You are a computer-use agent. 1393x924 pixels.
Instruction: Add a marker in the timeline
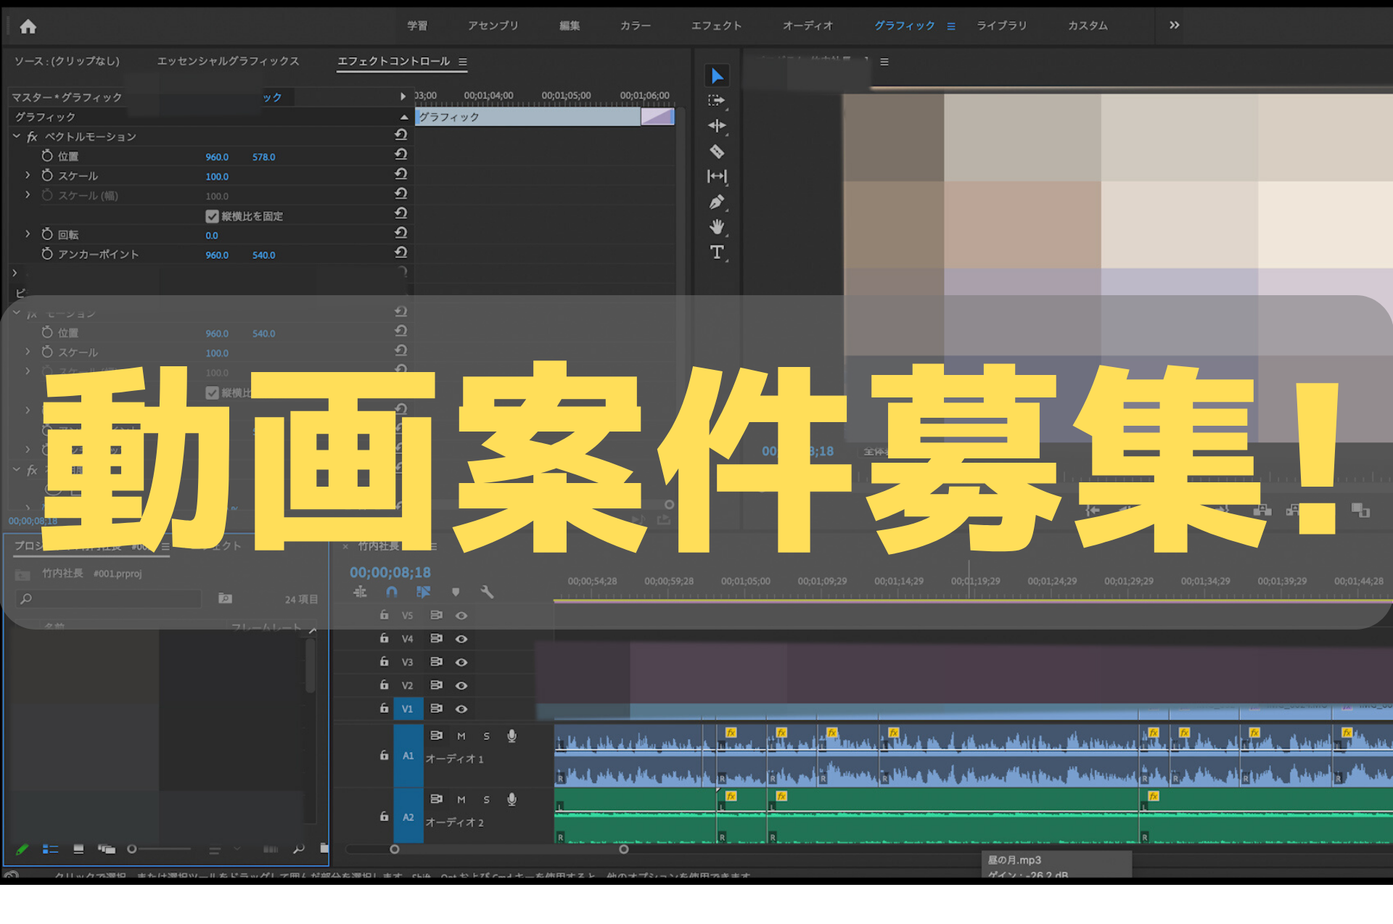pyautogui.click(x=456, y=593)
